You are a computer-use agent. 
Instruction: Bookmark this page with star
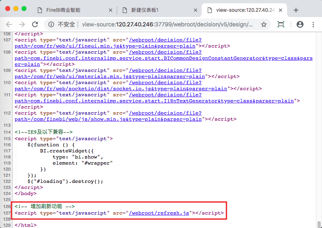264,25
